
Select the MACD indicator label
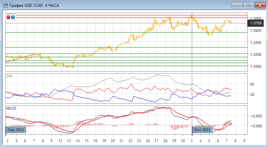click(11, 108)
